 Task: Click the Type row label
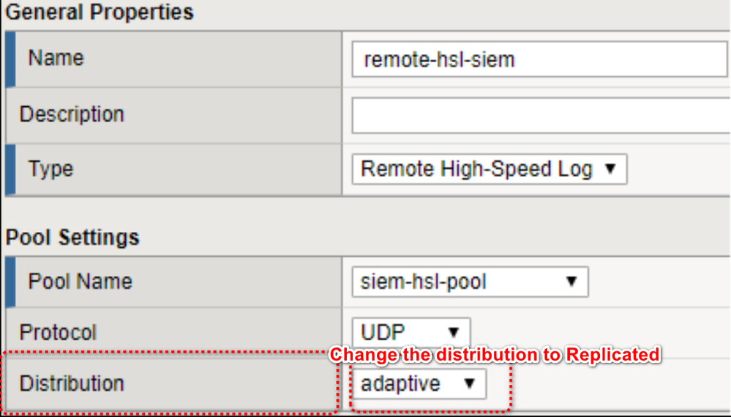point(51,170)
